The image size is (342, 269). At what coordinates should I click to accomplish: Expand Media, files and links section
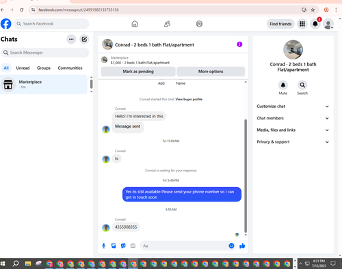293,130
